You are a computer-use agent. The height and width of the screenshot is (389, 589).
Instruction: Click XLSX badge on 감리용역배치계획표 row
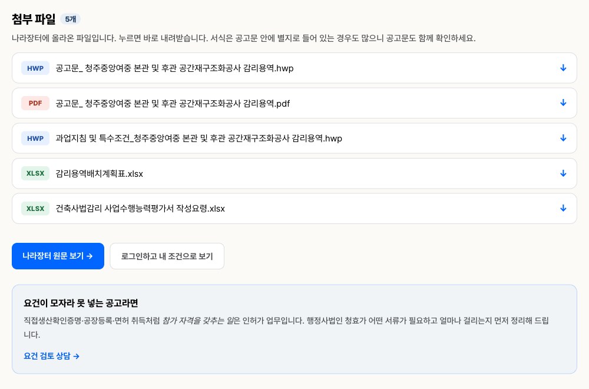(35, 173)
